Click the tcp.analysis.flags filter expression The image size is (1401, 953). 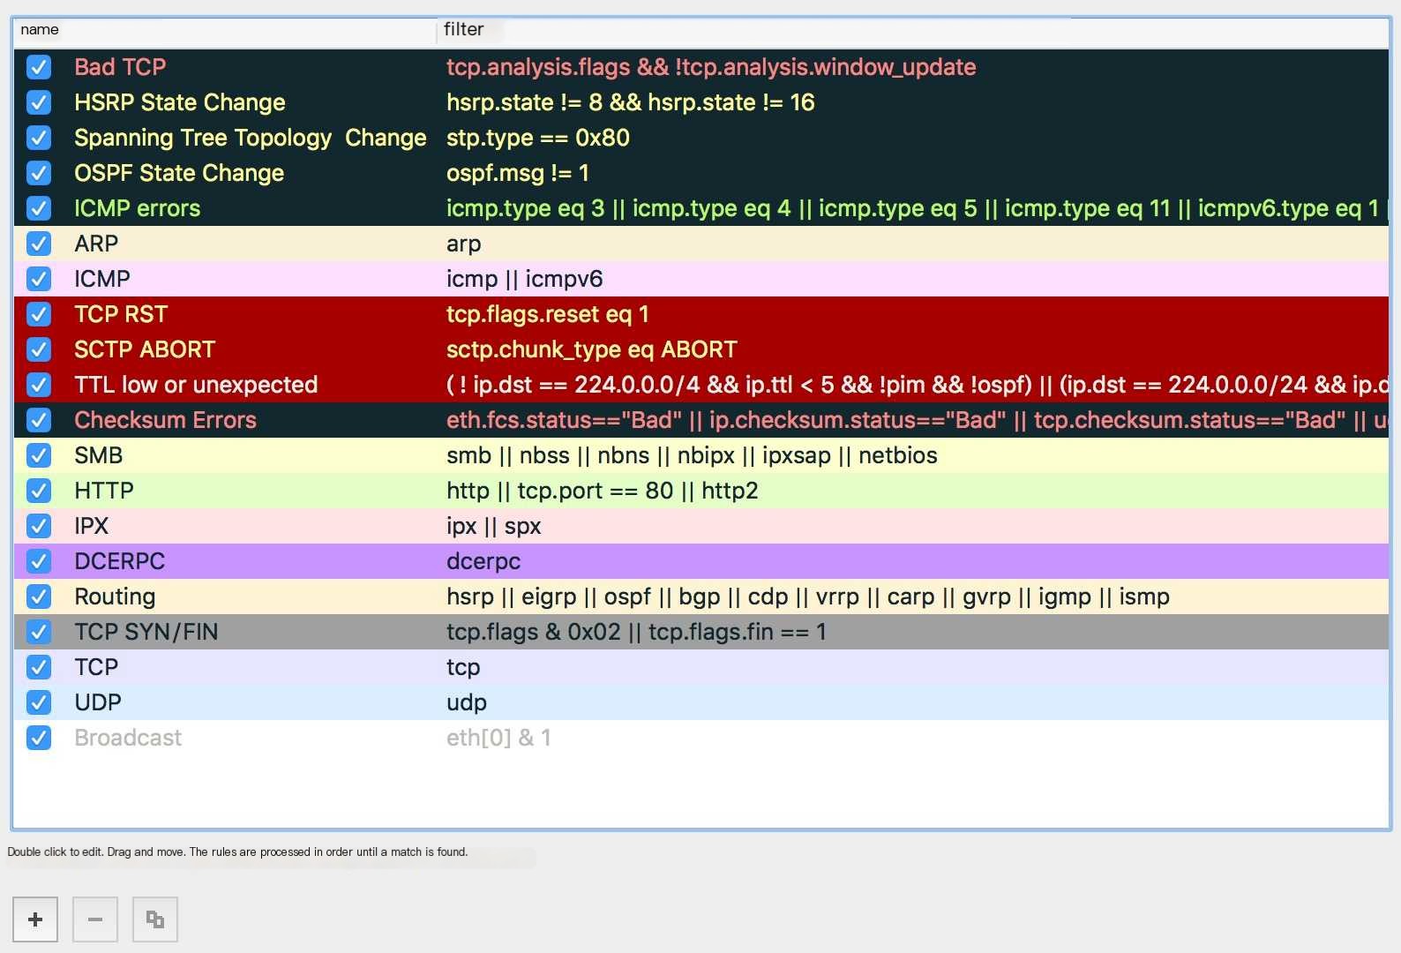click(x=711, y=67)
